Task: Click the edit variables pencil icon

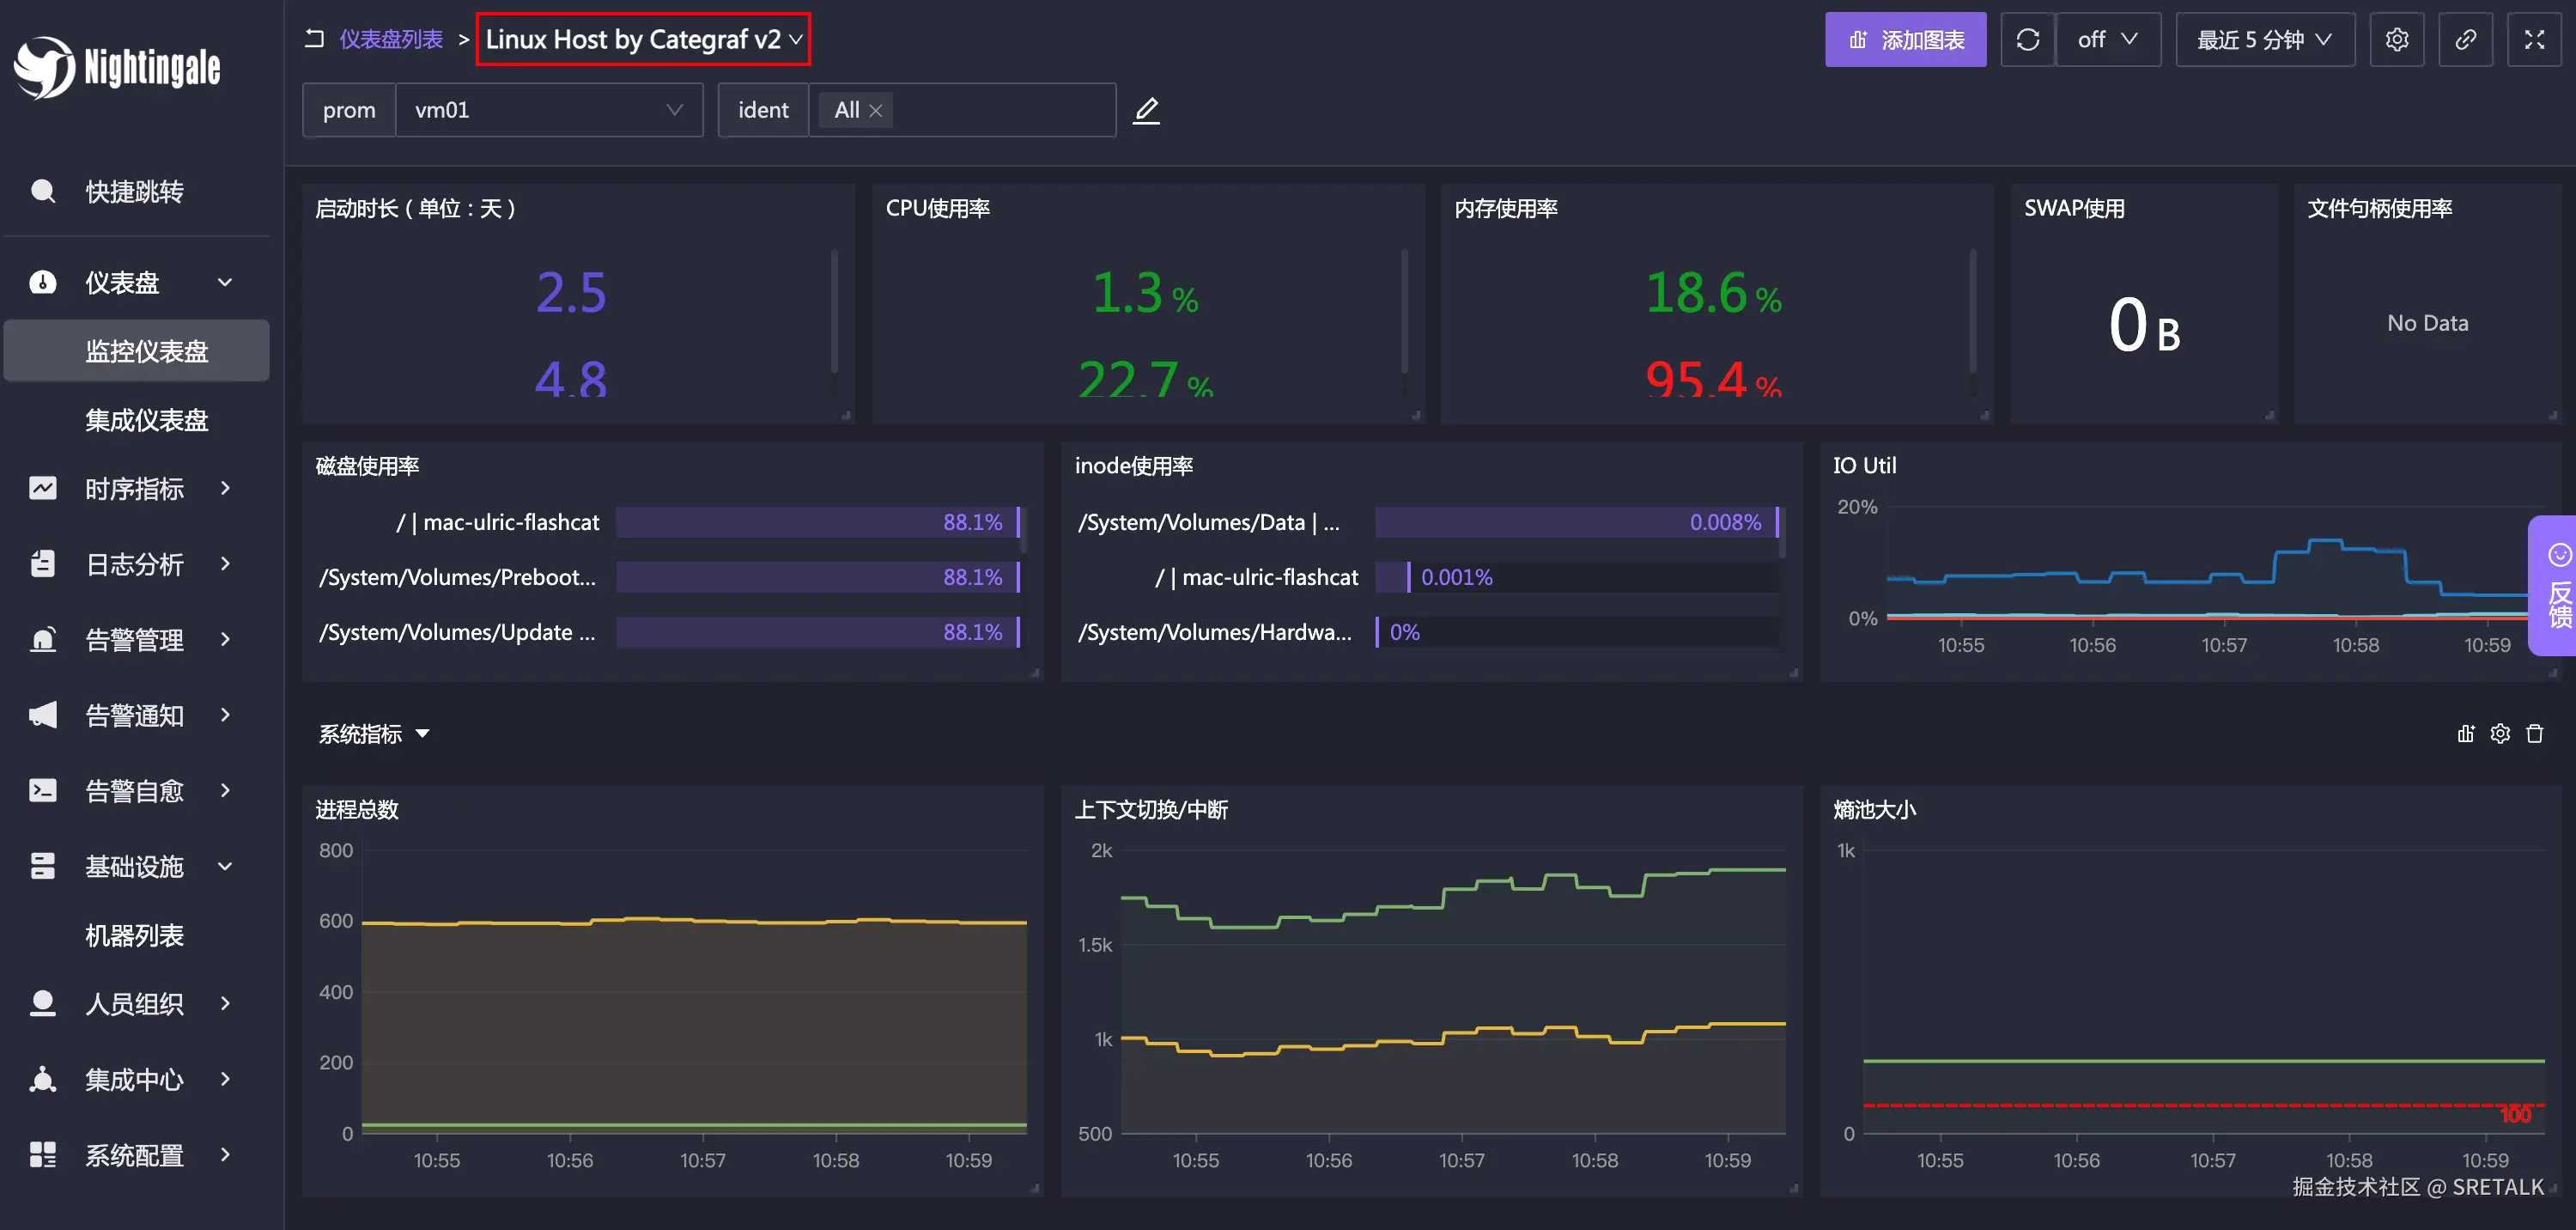Action: [1146, 110]
